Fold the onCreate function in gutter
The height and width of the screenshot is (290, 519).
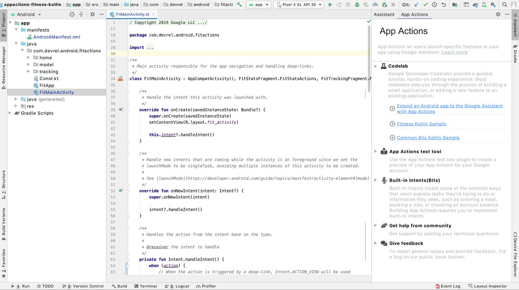128,110
